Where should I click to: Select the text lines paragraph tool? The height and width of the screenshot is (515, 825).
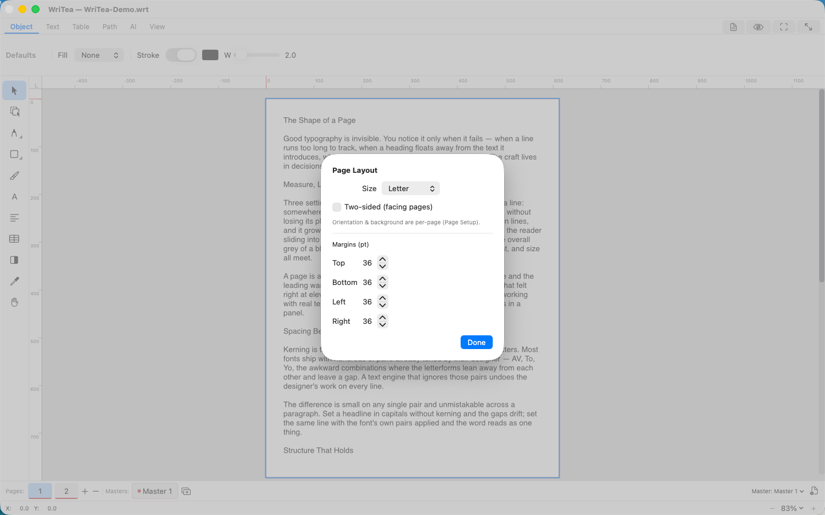click(14, 218)
